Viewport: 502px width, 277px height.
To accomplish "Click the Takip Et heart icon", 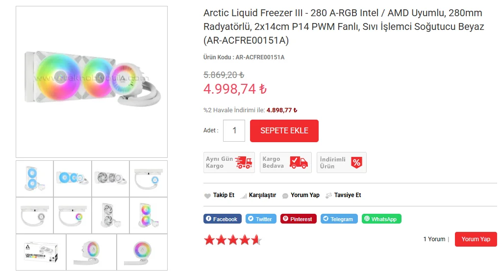I will click(x=207, y=196).
